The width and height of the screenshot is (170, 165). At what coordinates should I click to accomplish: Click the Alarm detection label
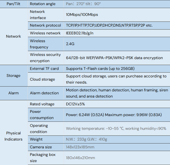tap(45, 93)
